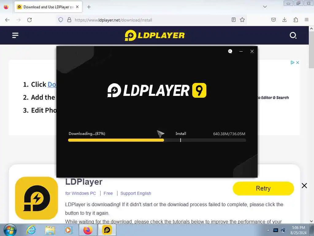Click the Free label link
Screen dimensions: 314x236
(108, 193)
